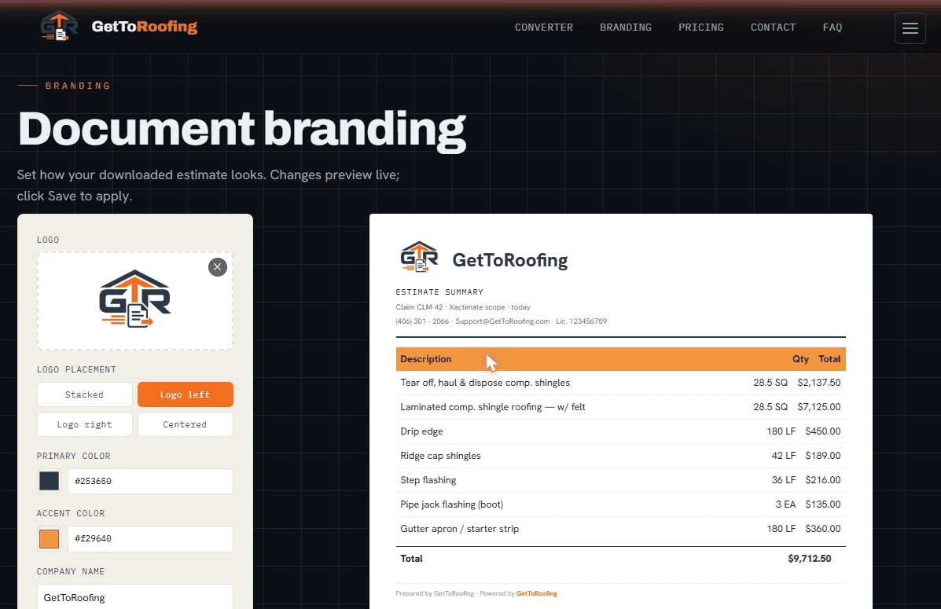Image resolution: width=941 pixels, height=609 pixels.
Task: Select the Step flashing row
Action: [620, 480]
